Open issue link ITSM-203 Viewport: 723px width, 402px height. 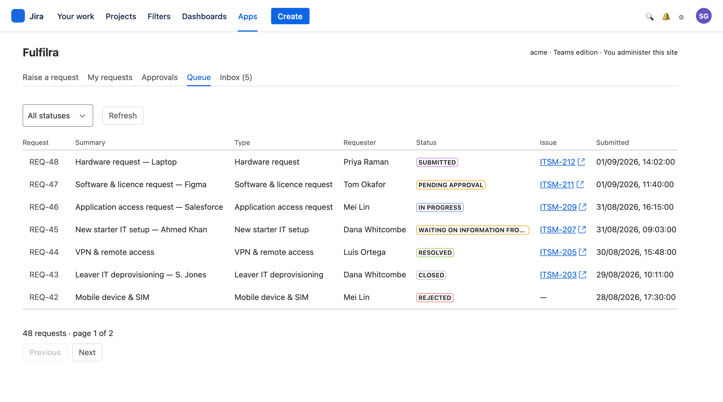[x=558, y=275]
